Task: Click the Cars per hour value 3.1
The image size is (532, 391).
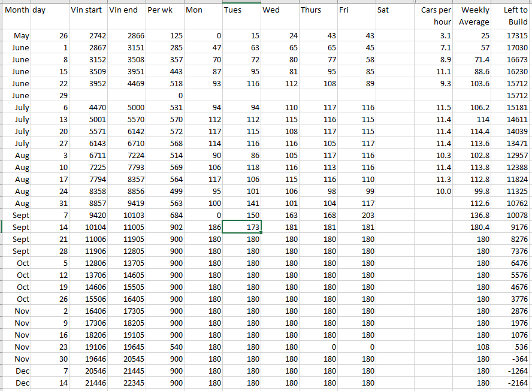Action: tap(436, 36)
